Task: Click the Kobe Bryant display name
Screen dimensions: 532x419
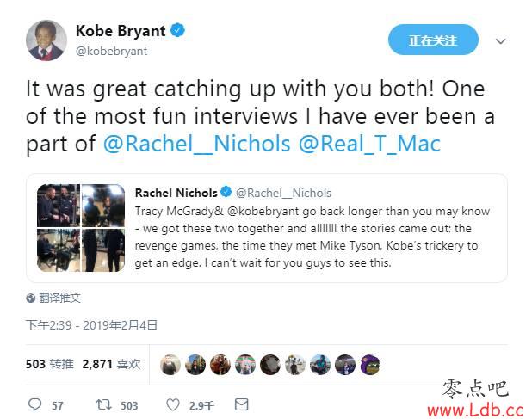Action: click(121, 31)
